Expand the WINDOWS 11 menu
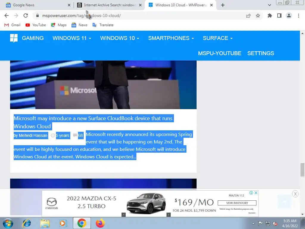Viewport: 305px width, 229px height. pos(72,38)
